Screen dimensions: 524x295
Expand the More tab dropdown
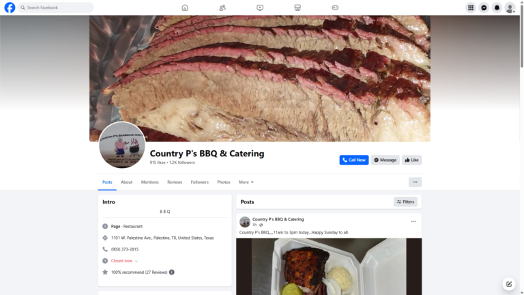[x=246, y=182]
